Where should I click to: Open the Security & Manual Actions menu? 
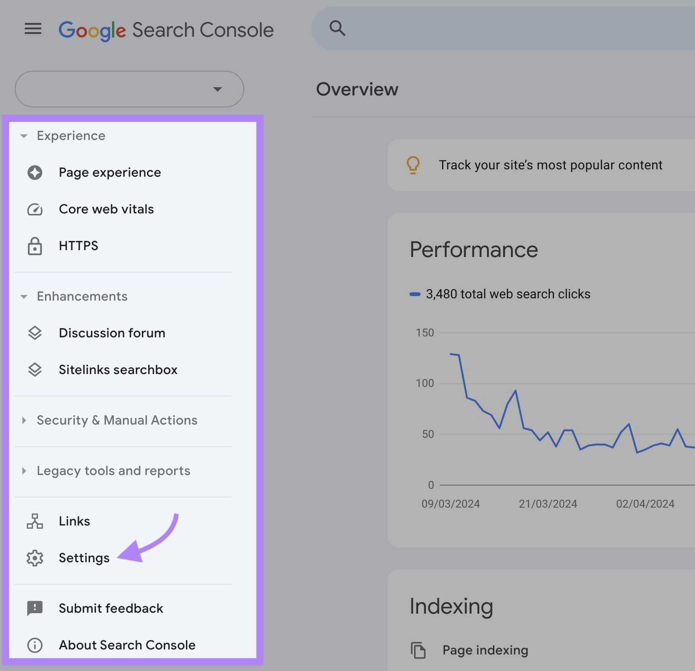coord(24,420)
